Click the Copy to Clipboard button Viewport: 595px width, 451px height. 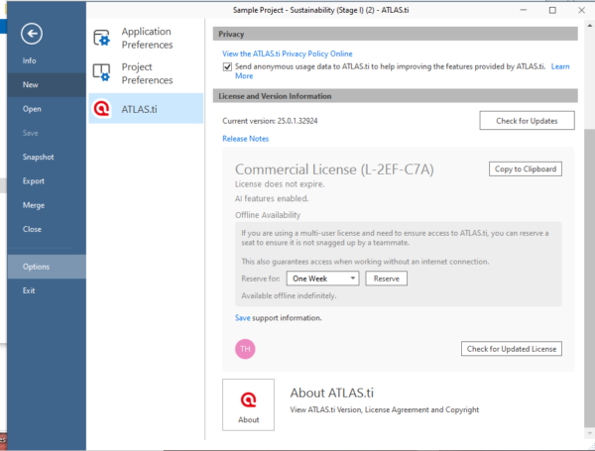pyautogui.click(x=526, y=169)
